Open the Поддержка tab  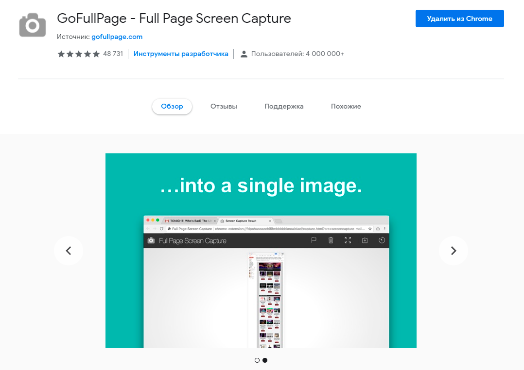[x=284, y=107]
